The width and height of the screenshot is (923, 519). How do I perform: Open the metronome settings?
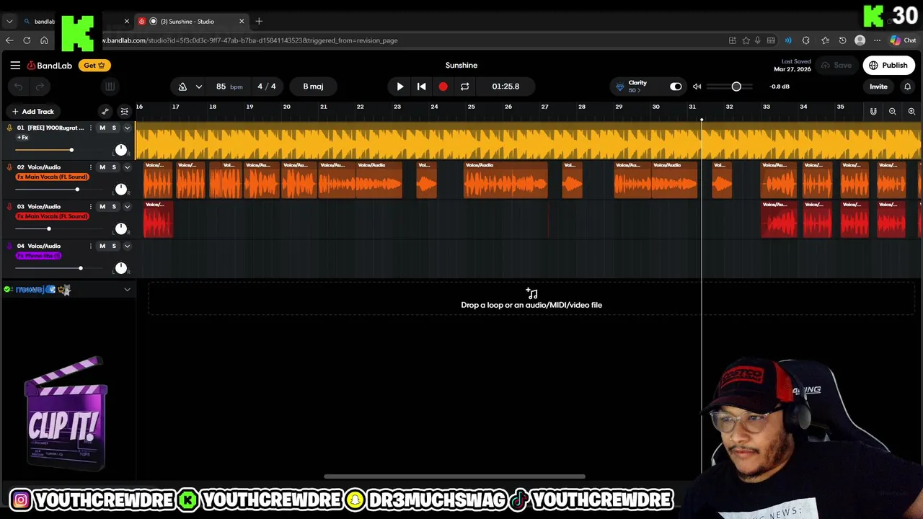point(182,86)
